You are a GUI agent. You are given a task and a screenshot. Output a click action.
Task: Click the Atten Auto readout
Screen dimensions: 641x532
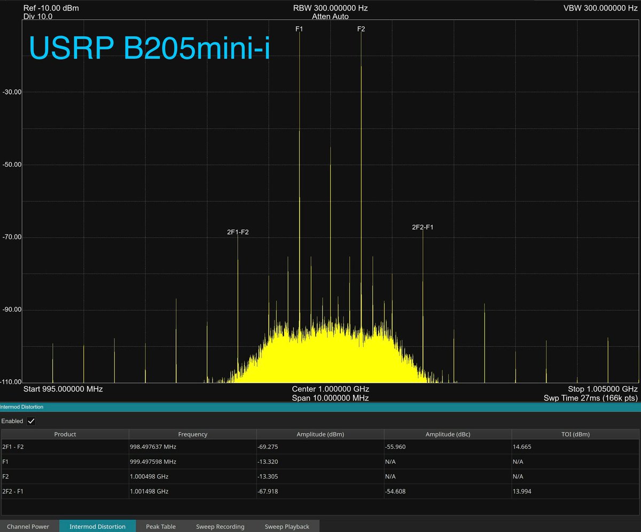(330, 17)
